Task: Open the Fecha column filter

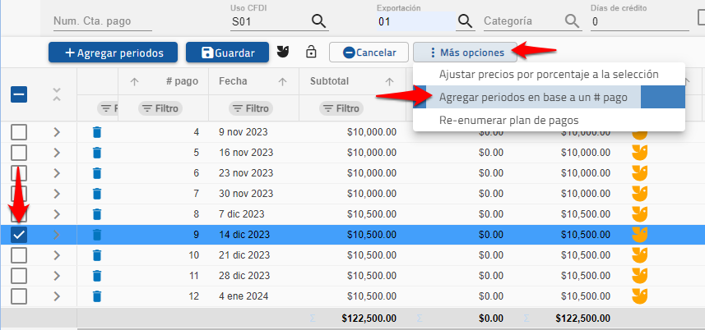Action: tap(250, 108)
